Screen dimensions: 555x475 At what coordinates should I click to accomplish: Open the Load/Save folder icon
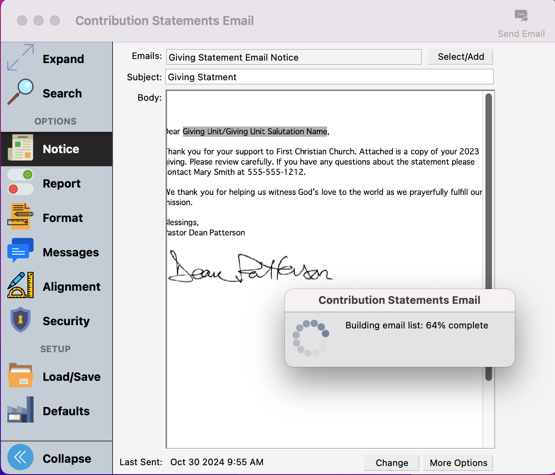[20, 375]
